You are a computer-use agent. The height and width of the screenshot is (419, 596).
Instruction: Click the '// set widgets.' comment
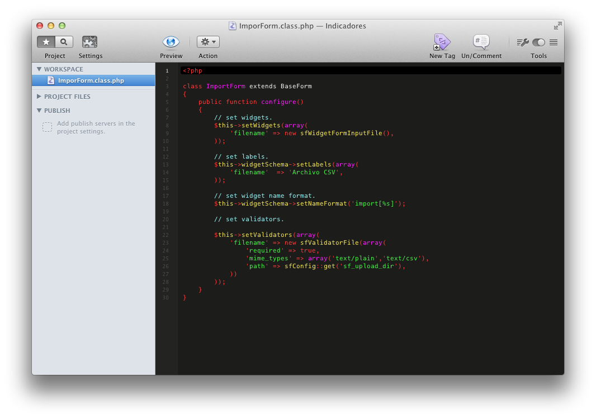[243, 117]
